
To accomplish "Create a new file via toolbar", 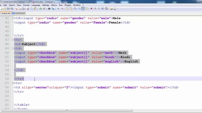I will tap(1, 9).
